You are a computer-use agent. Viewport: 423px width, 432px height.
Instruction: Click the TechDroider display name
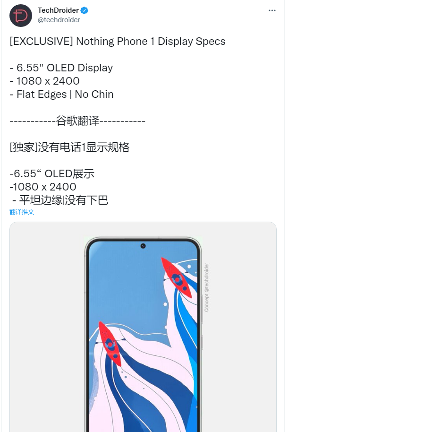(58, 10)
